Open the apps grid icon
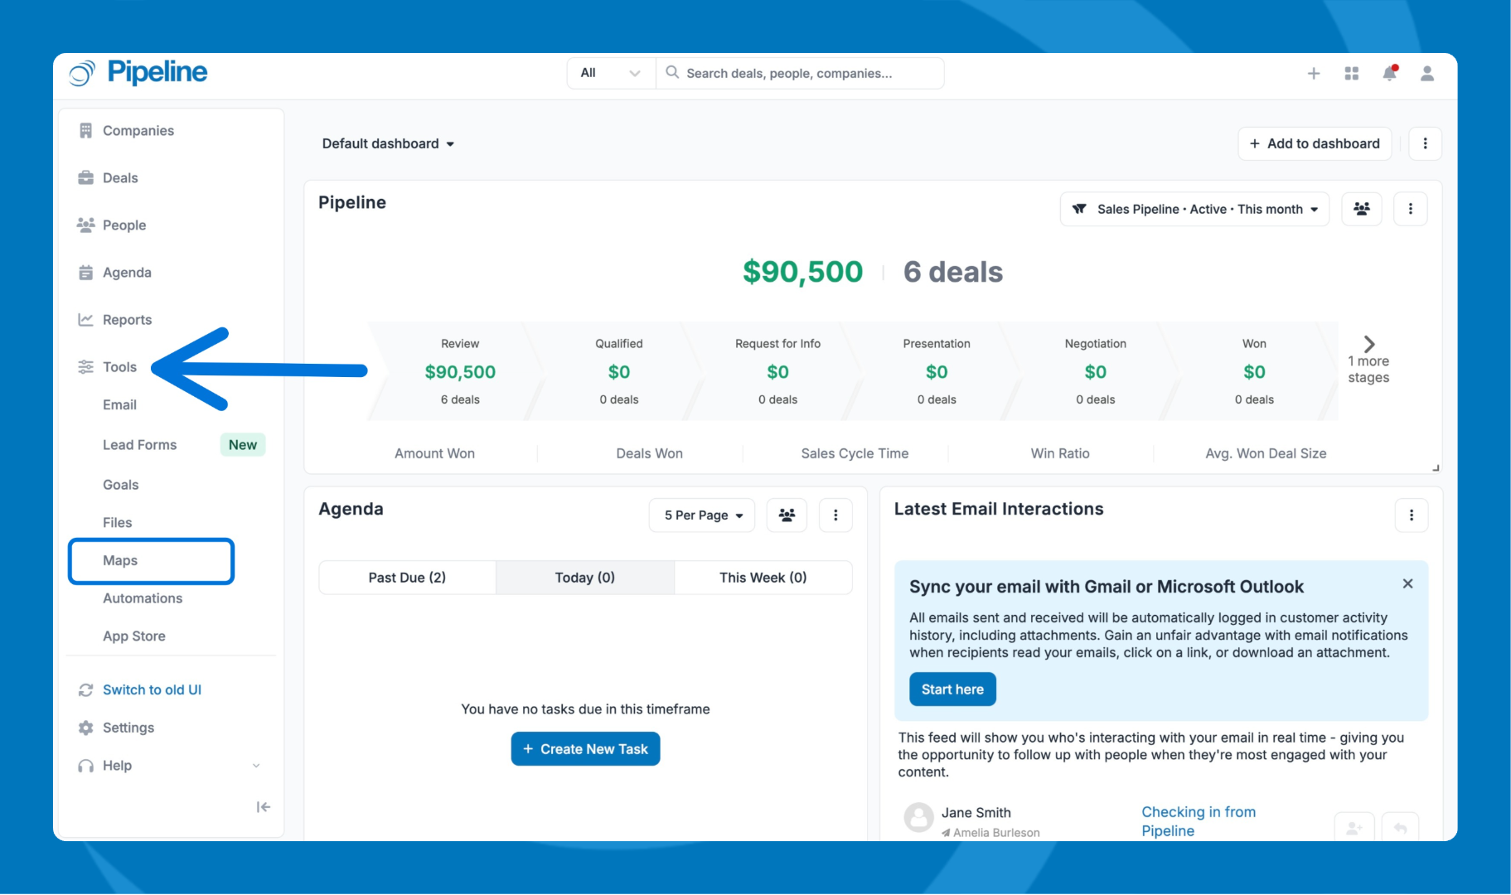The height and width of the screenshot is (895, 1511). tap(1352, 74)
